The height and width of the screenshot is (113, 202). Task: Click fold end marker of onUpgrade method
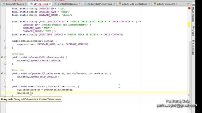click(x=5, y=80)
